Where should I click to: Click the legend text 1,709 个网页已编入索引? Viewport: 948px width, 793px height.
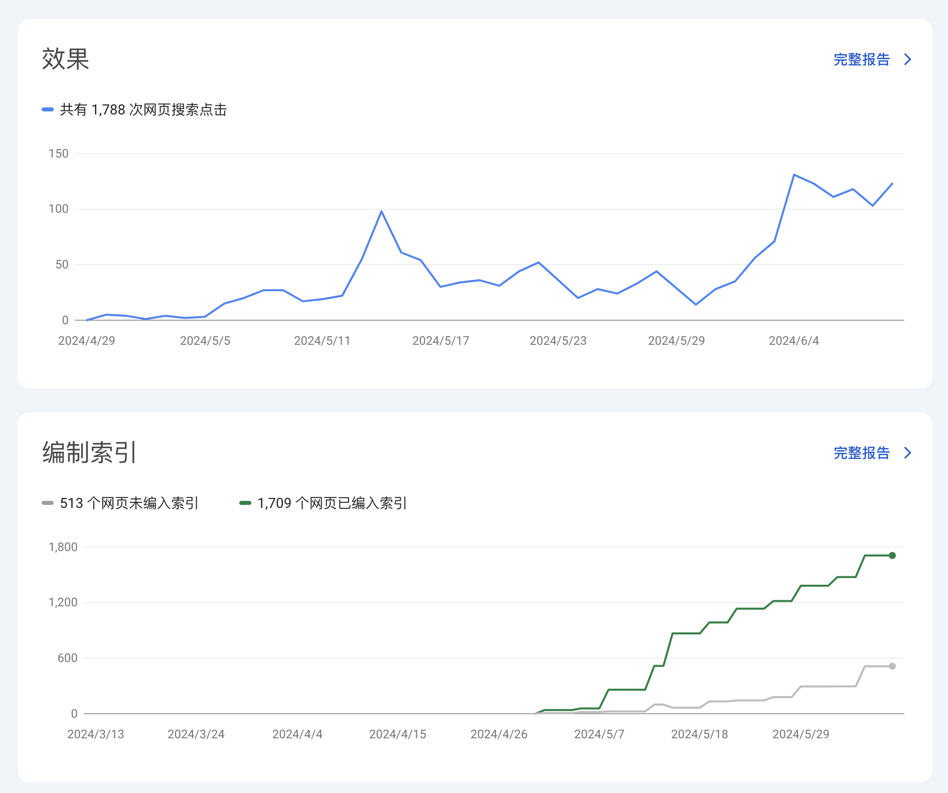(x=332, y=503)
